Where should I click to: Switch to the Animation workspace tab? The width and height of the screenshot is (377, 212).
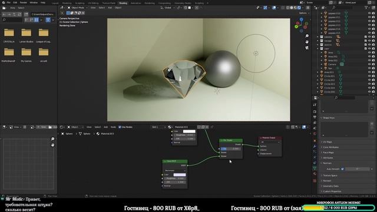[136, 3]
